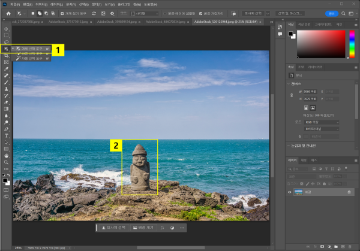Image resolution: width=360 pixels, height=251 pixels.
Task: Click the search magnifier icon at top right
Action: (x=343, y=13)
